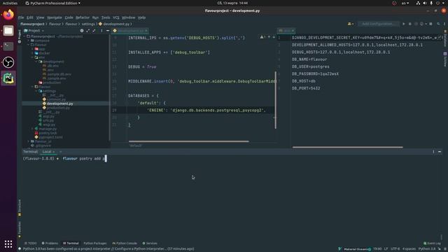The height and width of the screenshot is (252, 448).
Task: Open the Refactor menu
Action: 83,17
